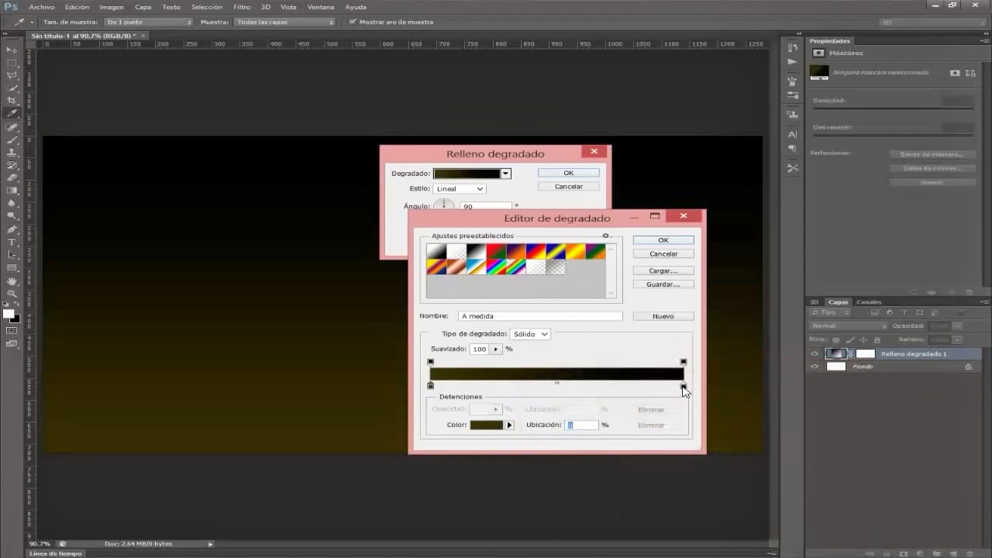Click the Cargar... button
Viewport: 992px width, 558px height.
(663, 270)
